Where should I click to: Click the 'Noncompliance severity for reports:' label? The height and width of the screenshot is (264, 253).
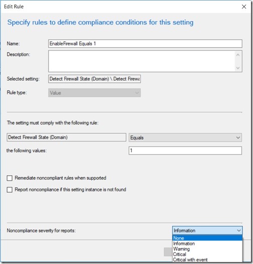point(41,230)
